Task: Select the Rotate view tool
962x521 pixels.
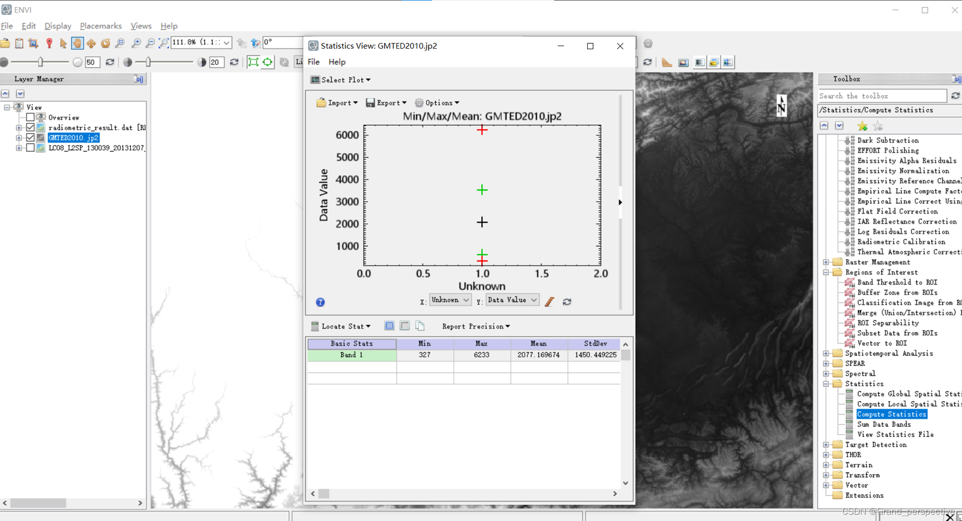Action: pyautogui.click(x=105, y=43)
